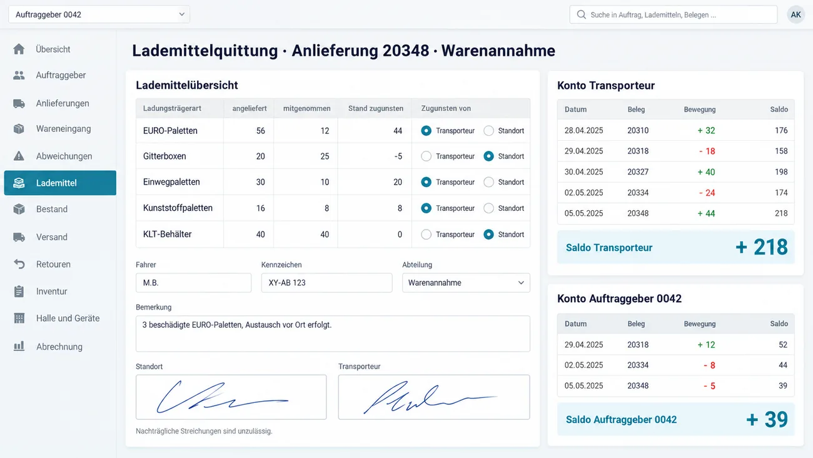Select Standort for EURO-Paletten

pos(488,131)
